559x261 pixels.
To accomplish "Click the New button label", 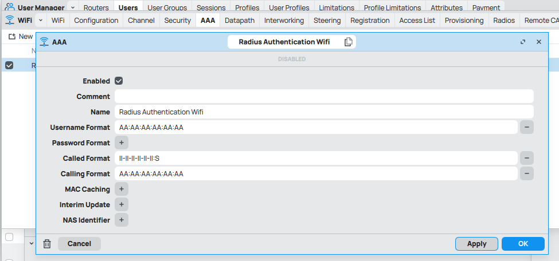I will 26,36.
